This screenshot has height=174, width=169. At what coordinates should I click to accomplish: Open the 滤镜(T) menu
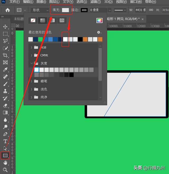pyautogui.click(x=96, y=2)
